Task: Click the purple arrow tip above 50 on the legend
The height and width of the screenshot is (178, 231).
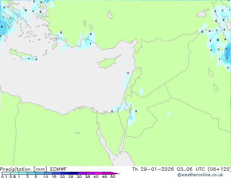Action: pyautogui.click(x=115, y=173)
